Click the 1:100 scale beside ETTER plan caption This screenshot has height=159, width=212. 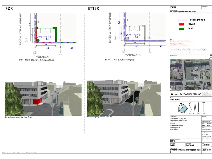[107, 60]
